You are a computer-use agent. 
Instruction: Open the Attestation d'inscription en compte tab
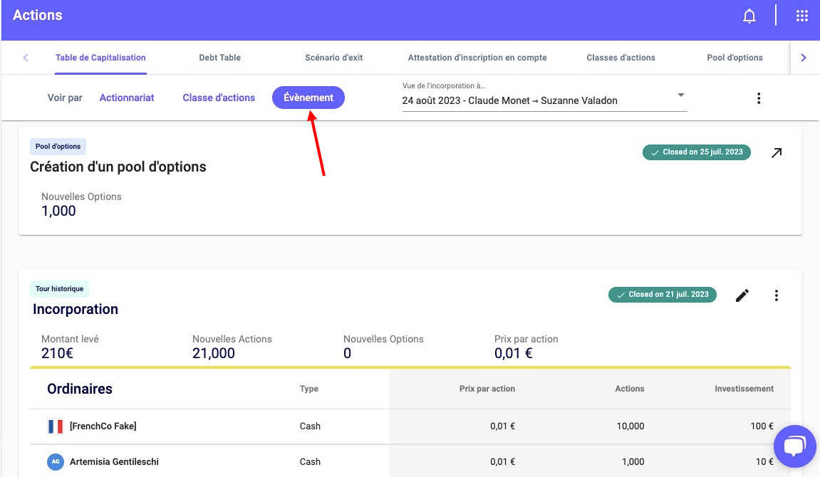[477, 58]
